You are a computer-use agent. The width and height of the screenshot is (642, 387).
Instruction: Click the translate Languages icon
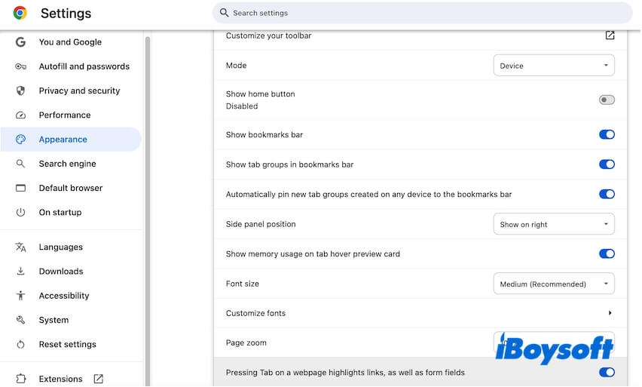coord(20,247)
